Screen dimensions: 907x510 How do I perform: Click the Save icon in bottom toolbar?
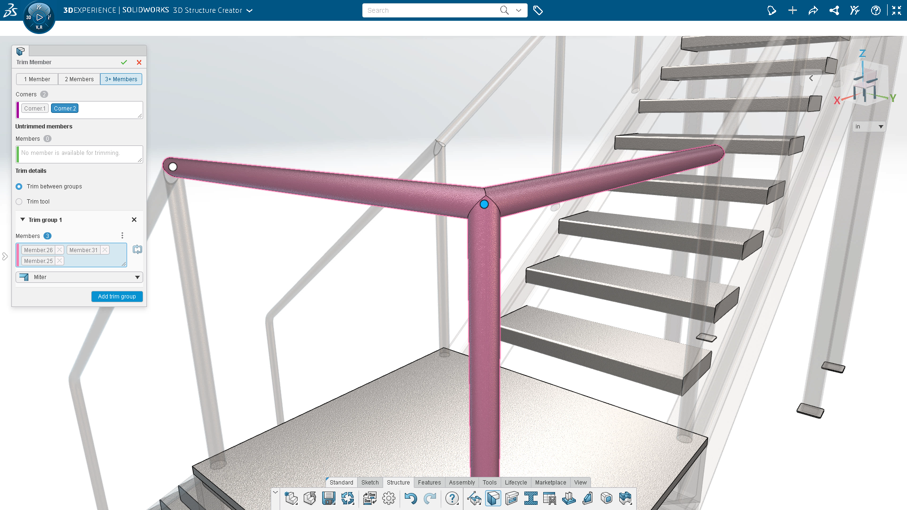pyautogui.click(x=328, y=499)
